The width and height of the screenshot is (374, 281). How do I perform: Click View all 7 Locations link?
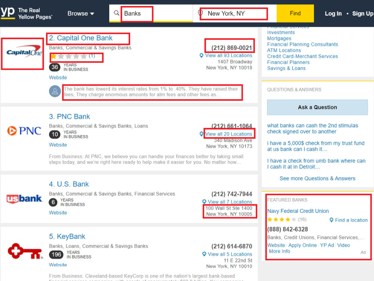pos(230,202)
